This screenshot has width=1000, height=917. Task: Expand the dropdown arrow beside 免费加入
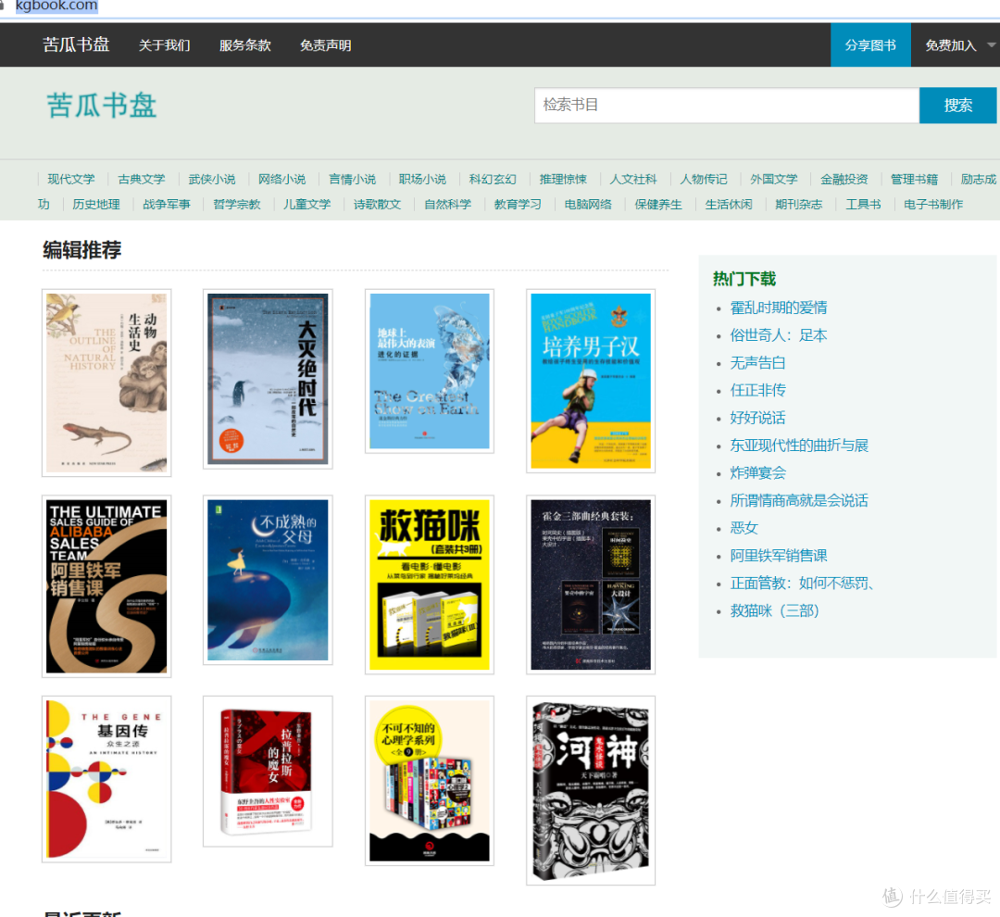tap(991, 45)
